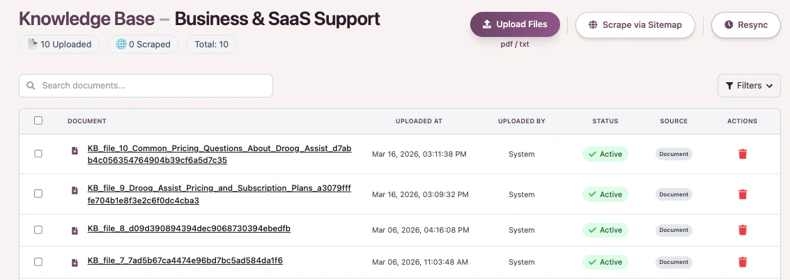Click the Resync button
The image size is (790, 280).
(745, 25)
